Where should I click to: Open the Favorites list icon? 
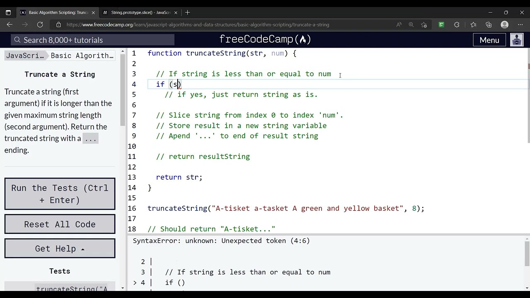(473, 25)
